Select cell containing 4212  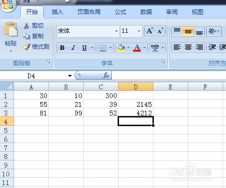coord(136,113)
